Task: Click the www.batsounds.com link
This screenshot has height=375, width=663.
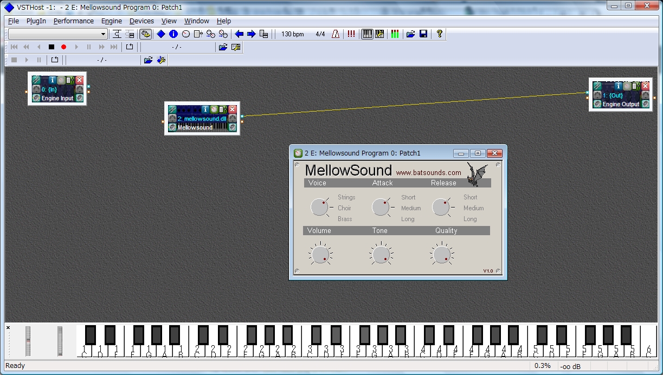Action: [x=429, y=173]
